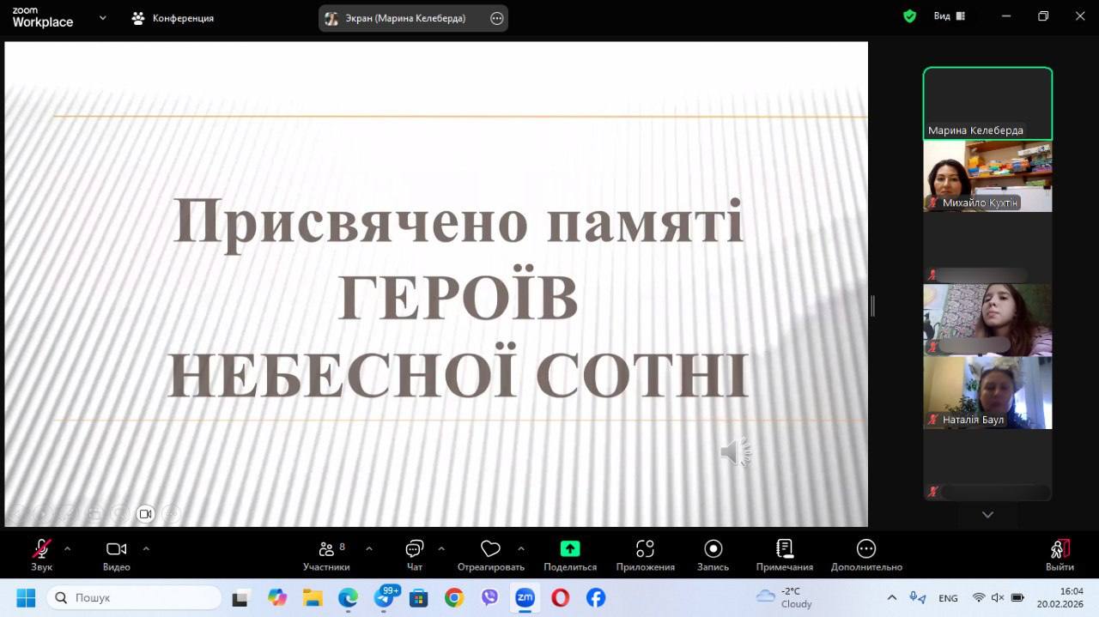Image resolution: width=1099 pixels, height=617 pixels.
Task: Leave the meeting with Выйти button
Action: click(1060, 550)
